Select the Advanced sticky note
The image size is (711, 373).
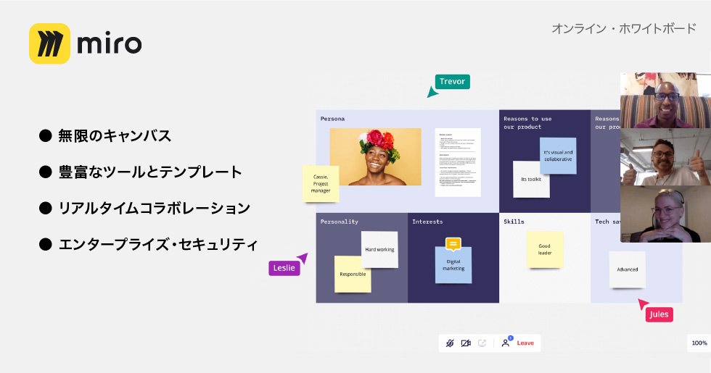point(627,269)
